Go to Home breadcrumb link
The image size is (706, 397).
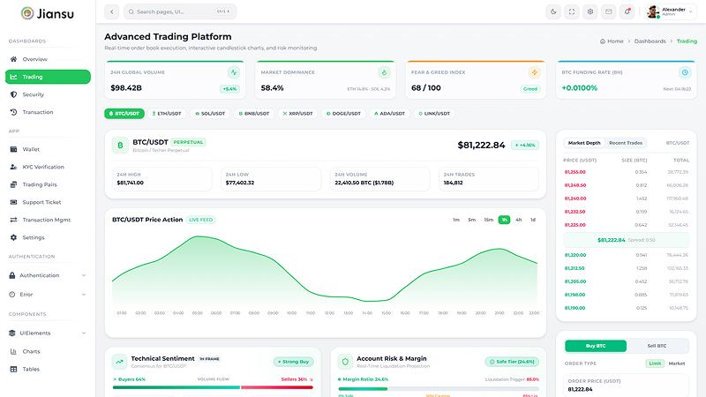tap(612, 41)
